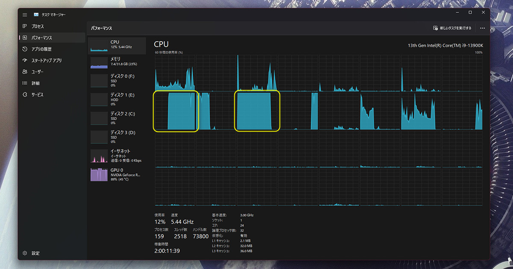The height and width of the screenshot is (269, 513).
Task: Choose ディスク 1 (E:) HDD entry
Action: pyautogui.click(x=117, y=99)
